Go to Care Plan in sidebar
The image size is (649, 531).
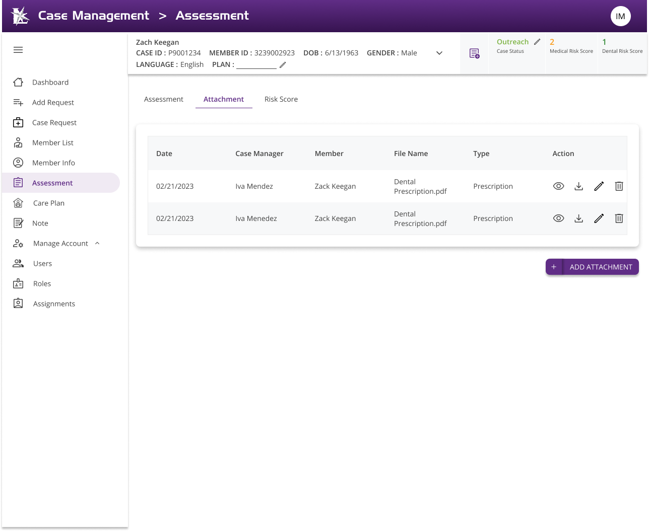(x=49, y=203)
